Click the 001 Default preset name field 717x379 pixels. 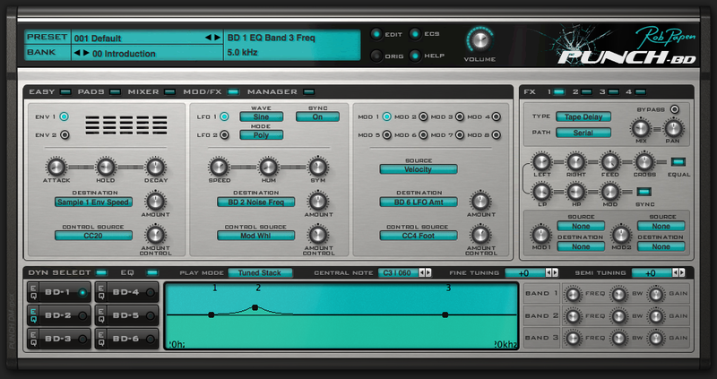[x=137, y=38]
